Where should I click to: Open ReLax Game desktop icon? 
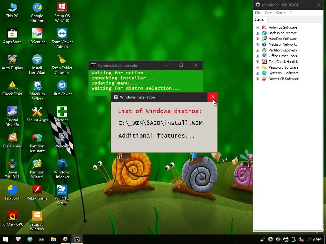pos(37,193)
